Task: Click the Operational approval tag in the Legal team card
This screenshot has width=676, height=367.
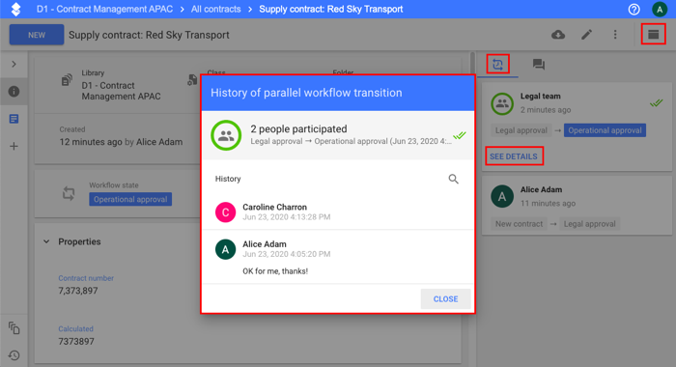Action: [x=605, y=130]
